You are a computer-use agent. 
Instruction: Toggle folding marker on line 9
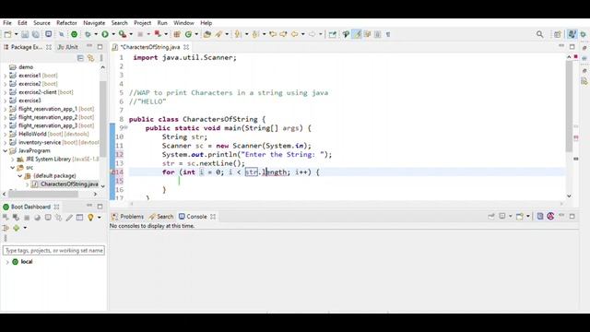tap(125, 128)
